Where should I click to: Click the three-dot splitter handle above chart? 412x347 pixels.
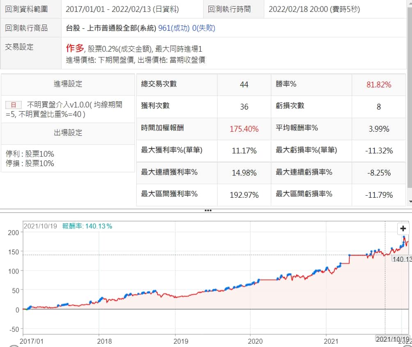point(208,210)
